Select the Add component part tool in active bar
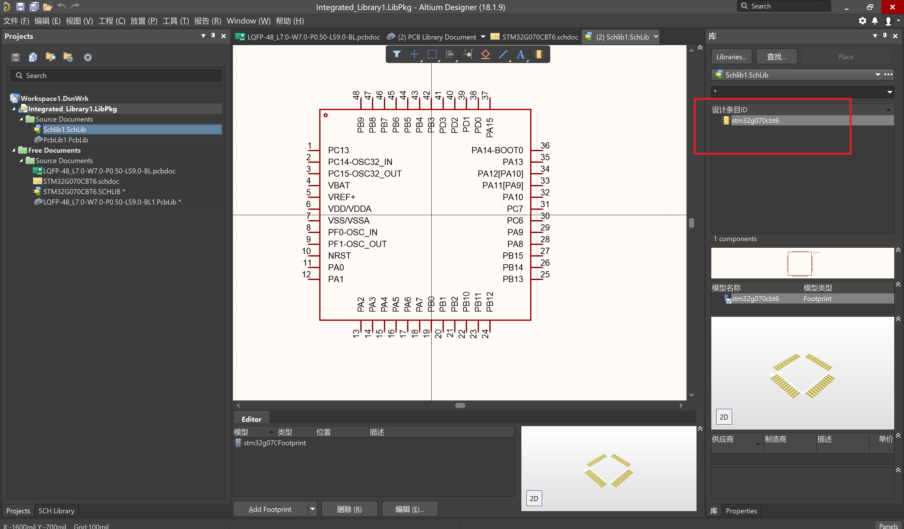904x529 pixels. (x=538, y=55)
